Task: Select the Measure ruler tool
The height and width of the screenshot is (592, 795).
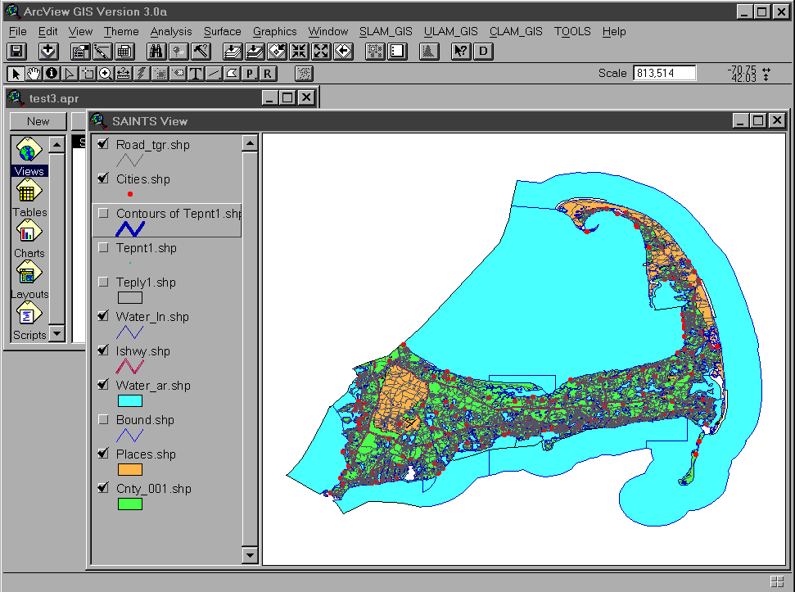Action: (123, 74)
